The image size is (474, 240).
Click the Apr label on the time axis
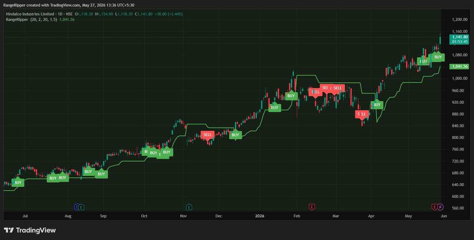click(371, 216)
